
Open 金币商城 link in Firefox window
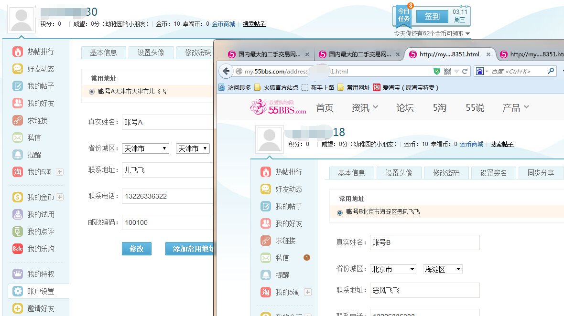(x=471, y=144)
